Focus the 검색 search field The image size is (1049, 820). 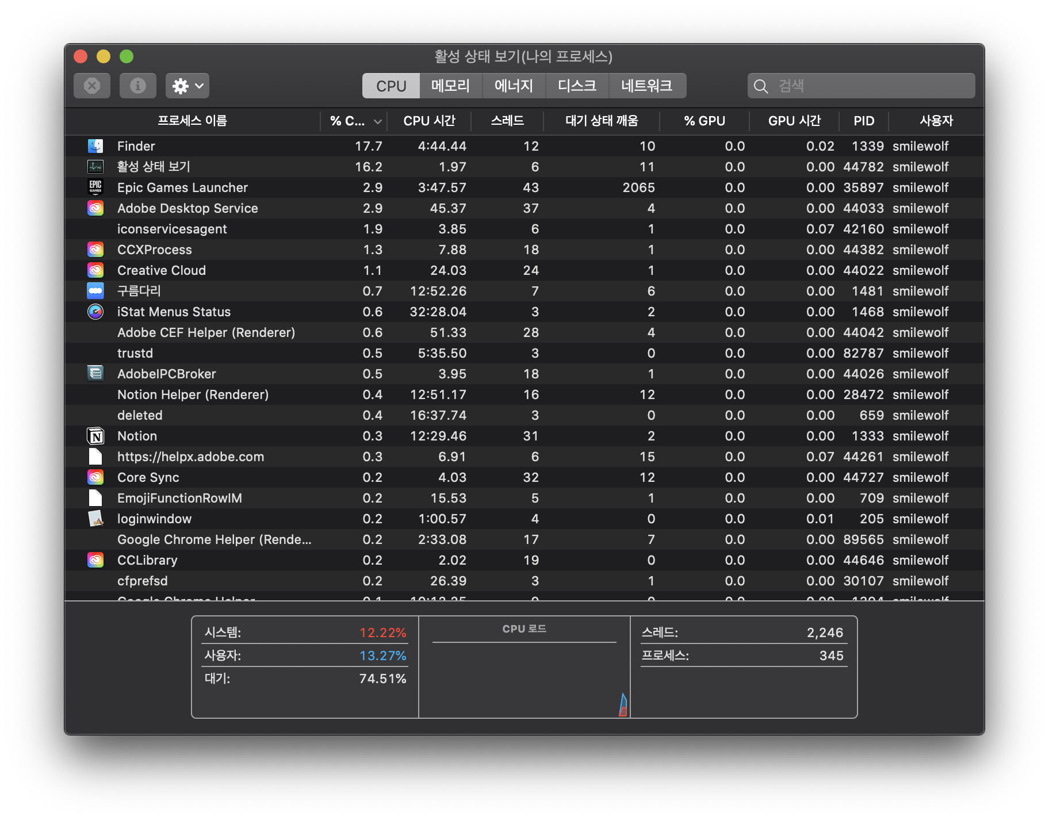point(862,86)
